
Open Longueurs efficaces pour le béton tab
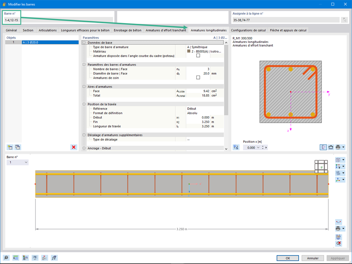pyautogui.click(x=85, y=30)
